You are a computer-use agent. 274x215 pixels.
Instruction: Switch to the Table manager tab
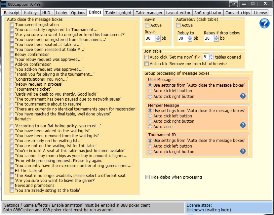[x=149, y=13]
